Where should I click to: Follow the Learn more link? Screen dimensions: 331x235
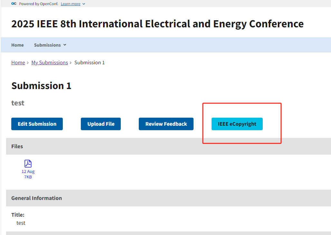(71, 4)
